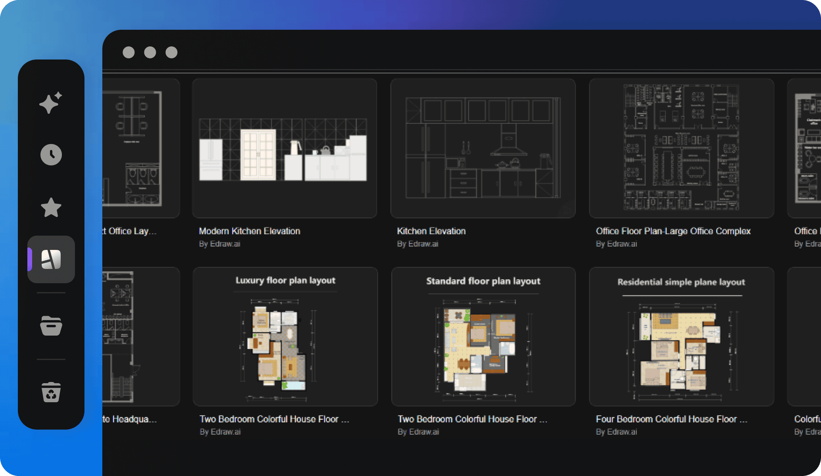Viewport: 821px width, 476px height.
Task: Click Office Floor Plan-Large Office Complex title
Action: tap(673, 231)
